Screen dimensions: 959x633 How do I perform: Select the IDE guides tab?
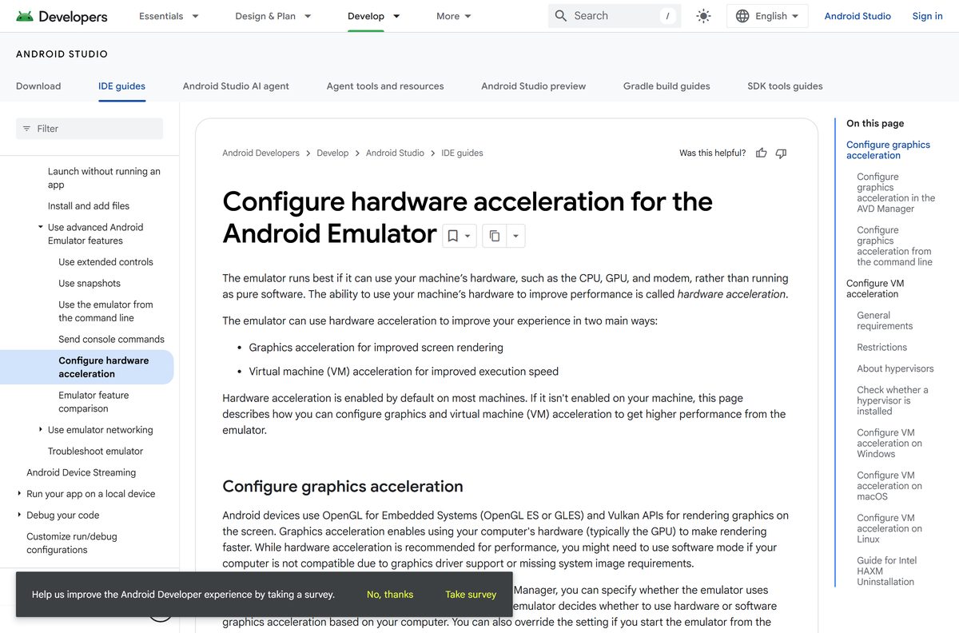coord(121,86)
